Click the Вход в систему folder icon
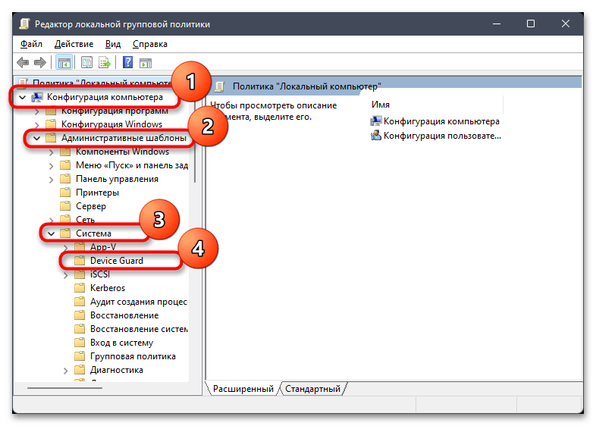The width and height of the screenshot is (596, 426). coord(80,343)
